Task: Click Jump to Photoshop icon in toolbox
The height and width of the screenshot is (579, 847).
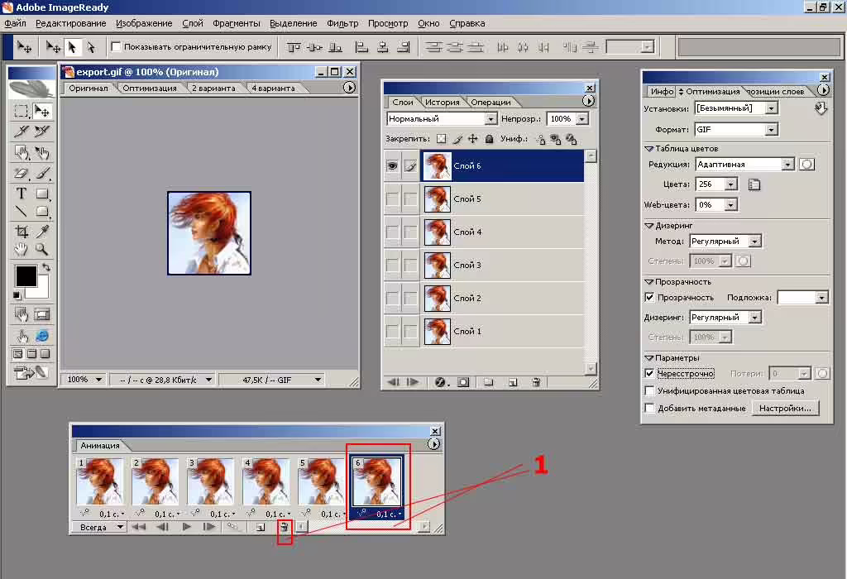Action: pos(31,373)
